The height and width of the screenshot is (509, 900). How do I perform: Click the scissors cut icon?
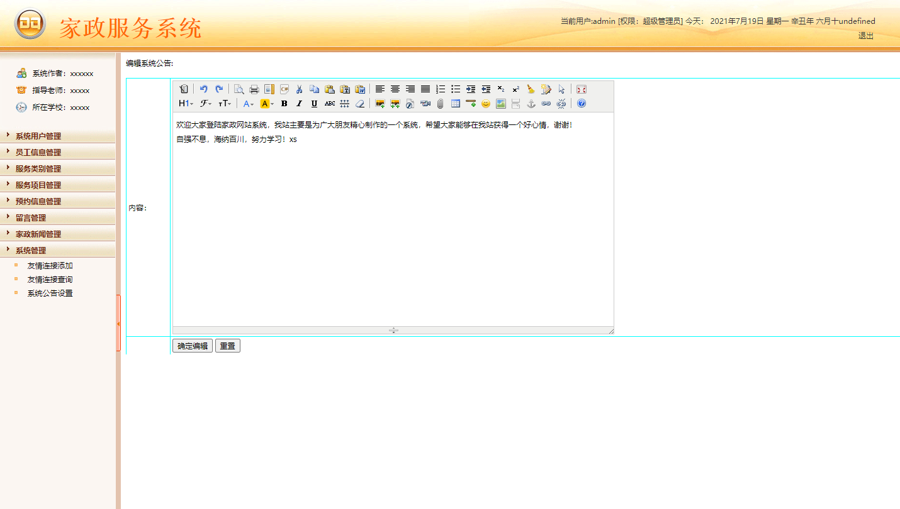coord(300,89)
